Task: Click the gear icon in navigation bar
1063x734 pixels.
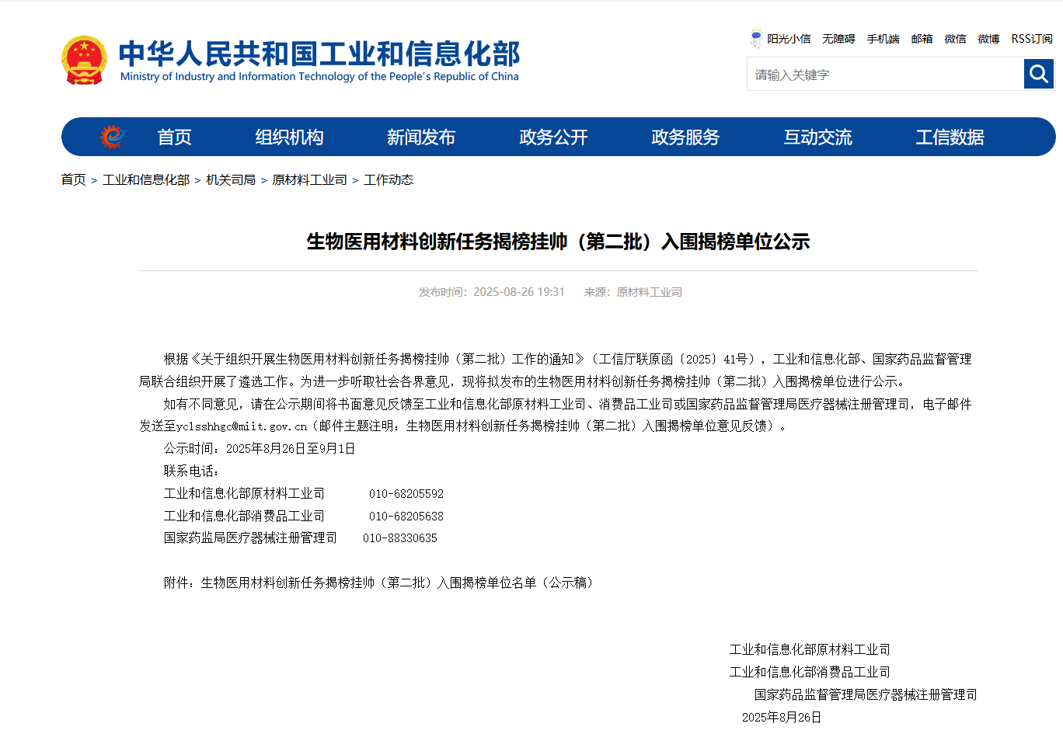Action: point(112,137)
